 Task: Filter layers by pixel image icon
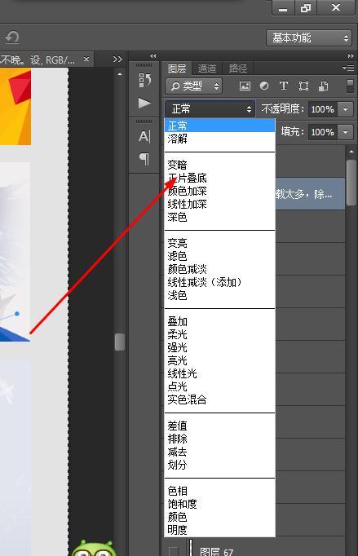click(x=245, y=86)
